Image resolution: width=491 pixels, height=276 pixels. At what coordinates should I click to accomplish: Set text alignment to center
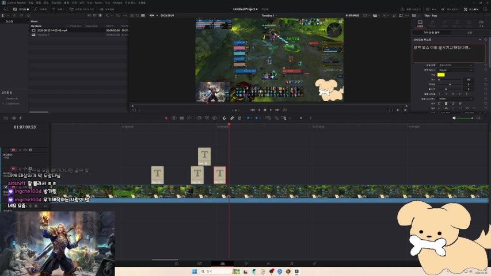click(446, 103)
